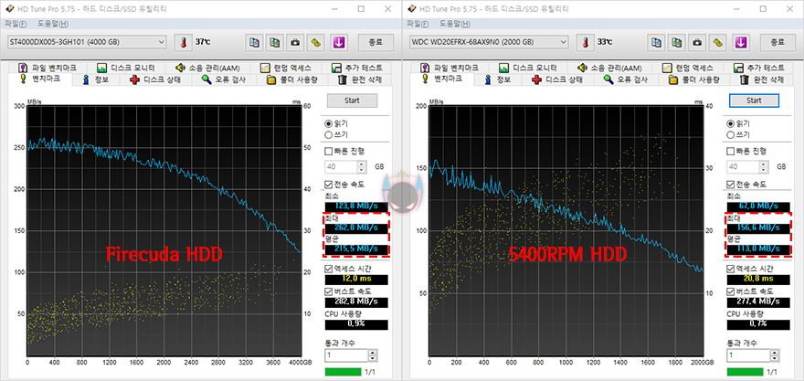
Task: Click copy-screenshot icon in ST4000DX005 window toolbar
Action: coord(275,43)
